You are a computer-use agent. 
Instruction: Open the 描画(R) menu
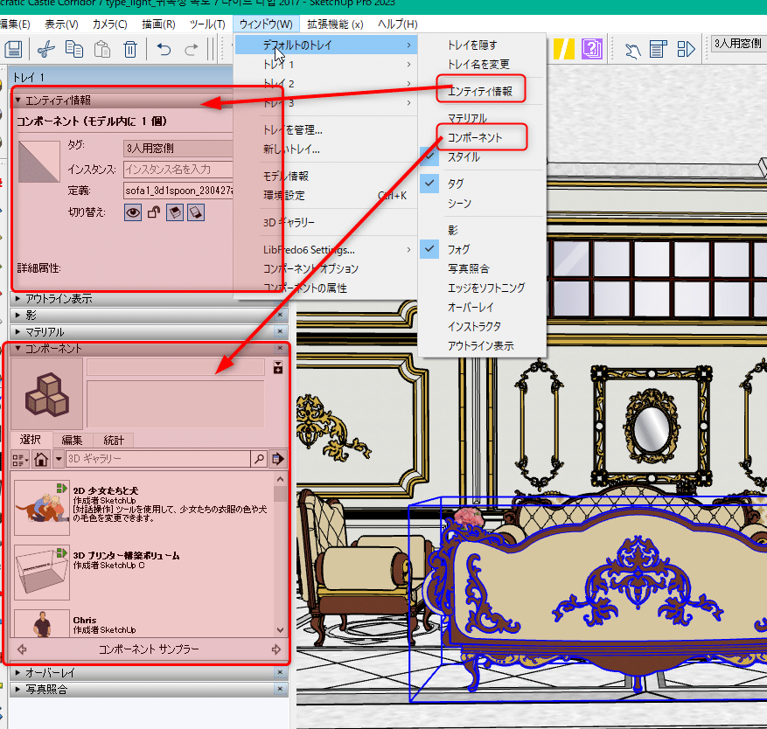tap(158, 24)
